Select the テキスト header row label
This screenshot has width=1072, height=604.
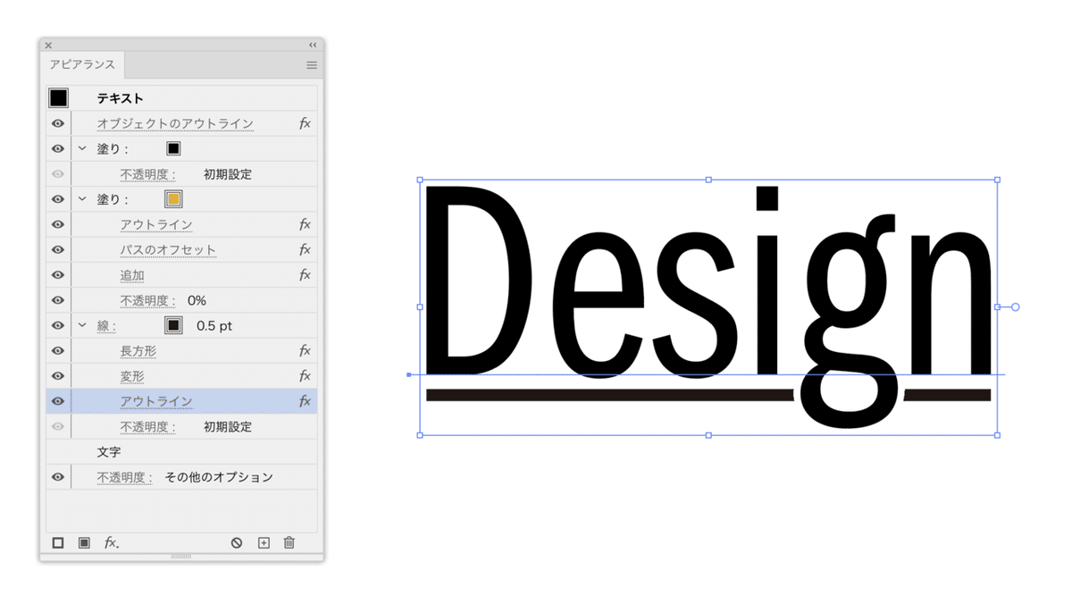point(121,98)
